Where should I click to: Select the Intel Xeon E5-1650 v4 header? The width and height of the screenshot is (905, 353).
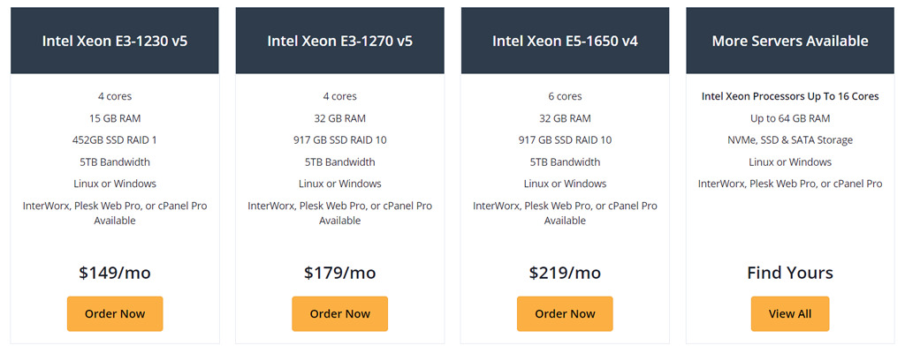565,41
